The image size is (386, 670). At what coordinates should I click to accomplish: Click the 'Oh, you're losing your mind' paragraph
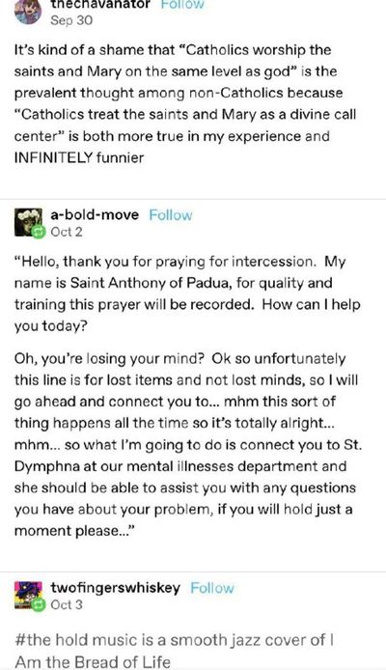188,444
